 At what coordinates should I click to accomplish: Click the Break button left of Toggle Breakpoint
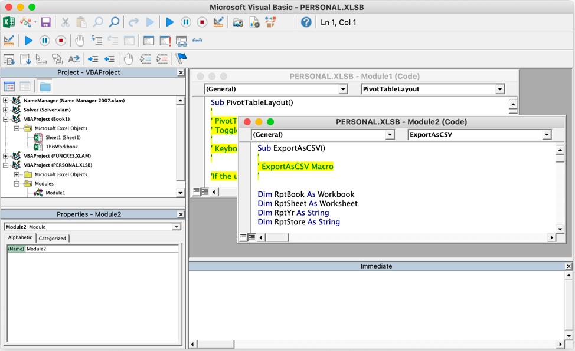45,41
